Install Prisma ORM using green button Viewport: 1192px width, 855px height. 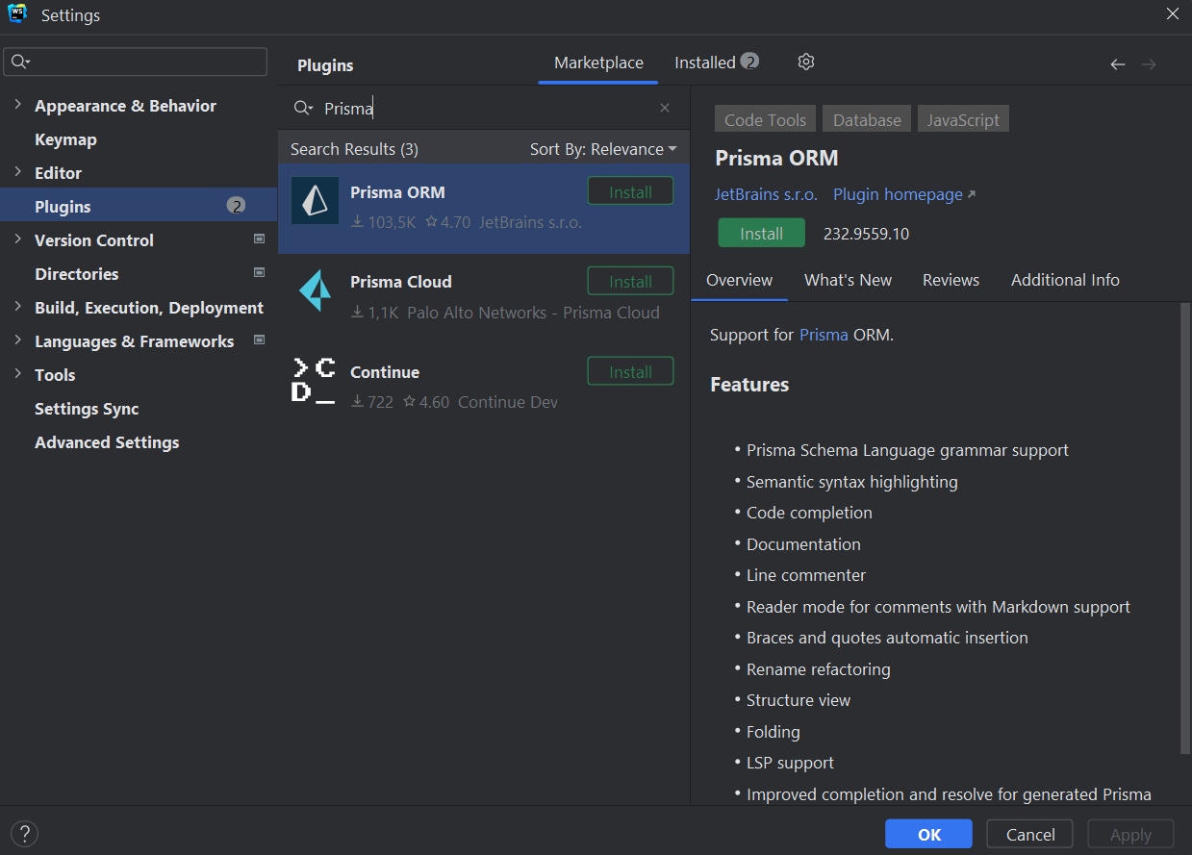[x=761, y=234]
